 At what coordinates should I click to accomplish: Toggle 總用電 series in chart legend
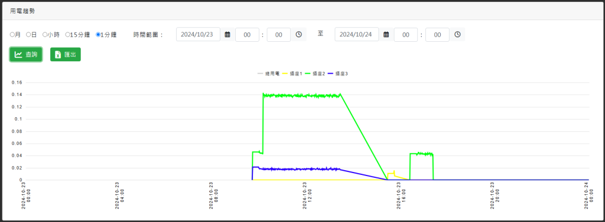click(268, 73)
